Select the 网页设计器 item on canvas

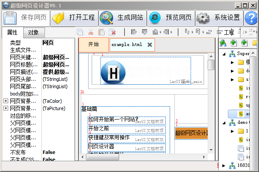pos(126,147)
